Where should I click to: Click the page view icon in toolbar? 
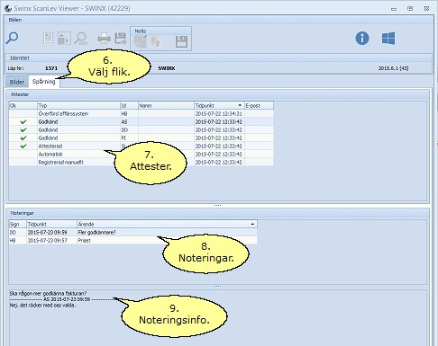tap(48, 38)
